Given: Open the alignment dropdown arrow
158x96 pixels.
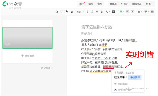Looking at the screenshot, I should (124, 12).
